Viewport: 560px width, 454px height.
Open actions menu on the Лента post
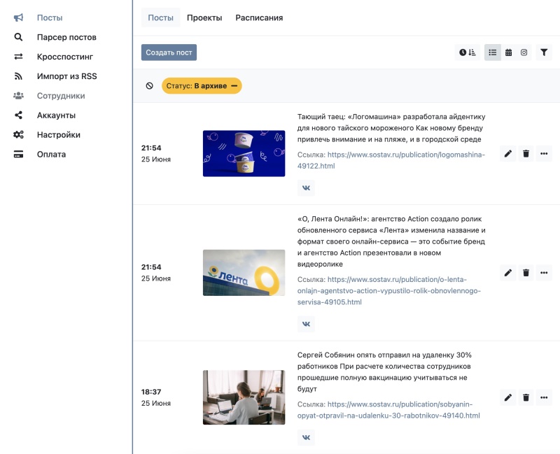click(544, 273)
